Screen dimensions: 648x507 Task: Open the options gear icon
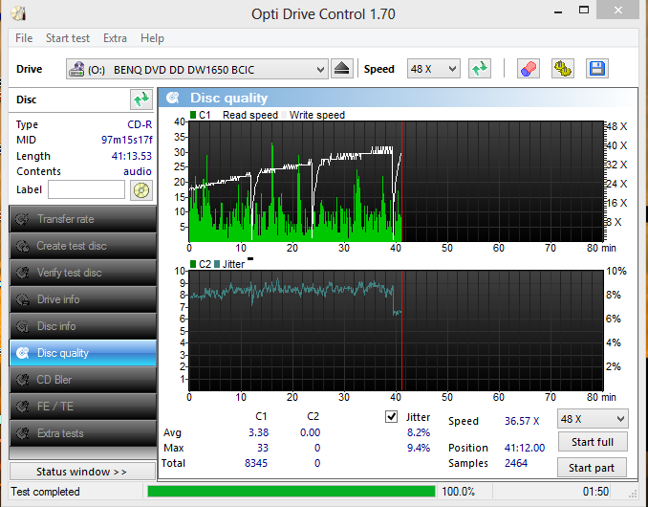(562, 69)
